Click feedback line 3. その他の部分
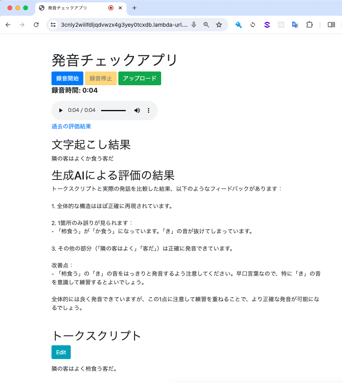 click(x=142, y=248)
